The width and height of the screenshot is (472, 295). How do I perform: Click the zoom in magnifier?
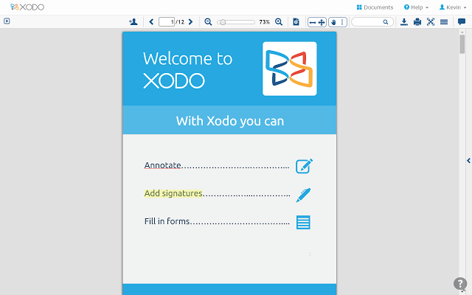point(279,21)
